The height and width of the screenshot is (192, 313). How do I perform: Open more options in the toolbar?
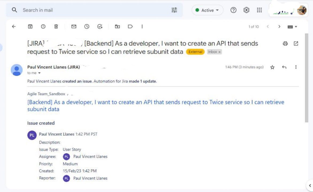142,26
